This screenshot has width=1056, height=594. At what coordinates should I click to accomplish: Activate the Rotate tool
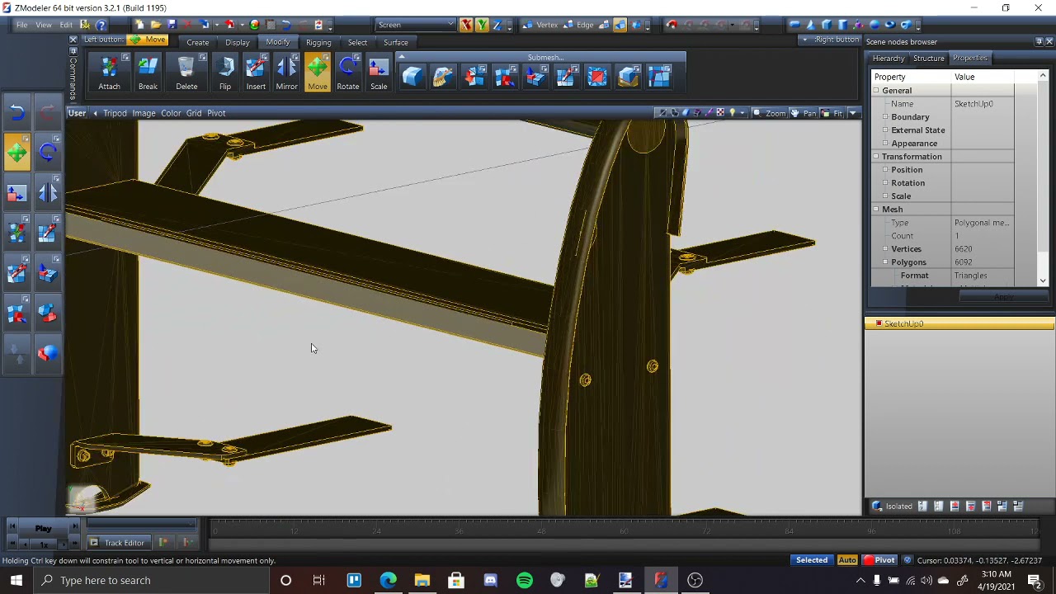348,73
